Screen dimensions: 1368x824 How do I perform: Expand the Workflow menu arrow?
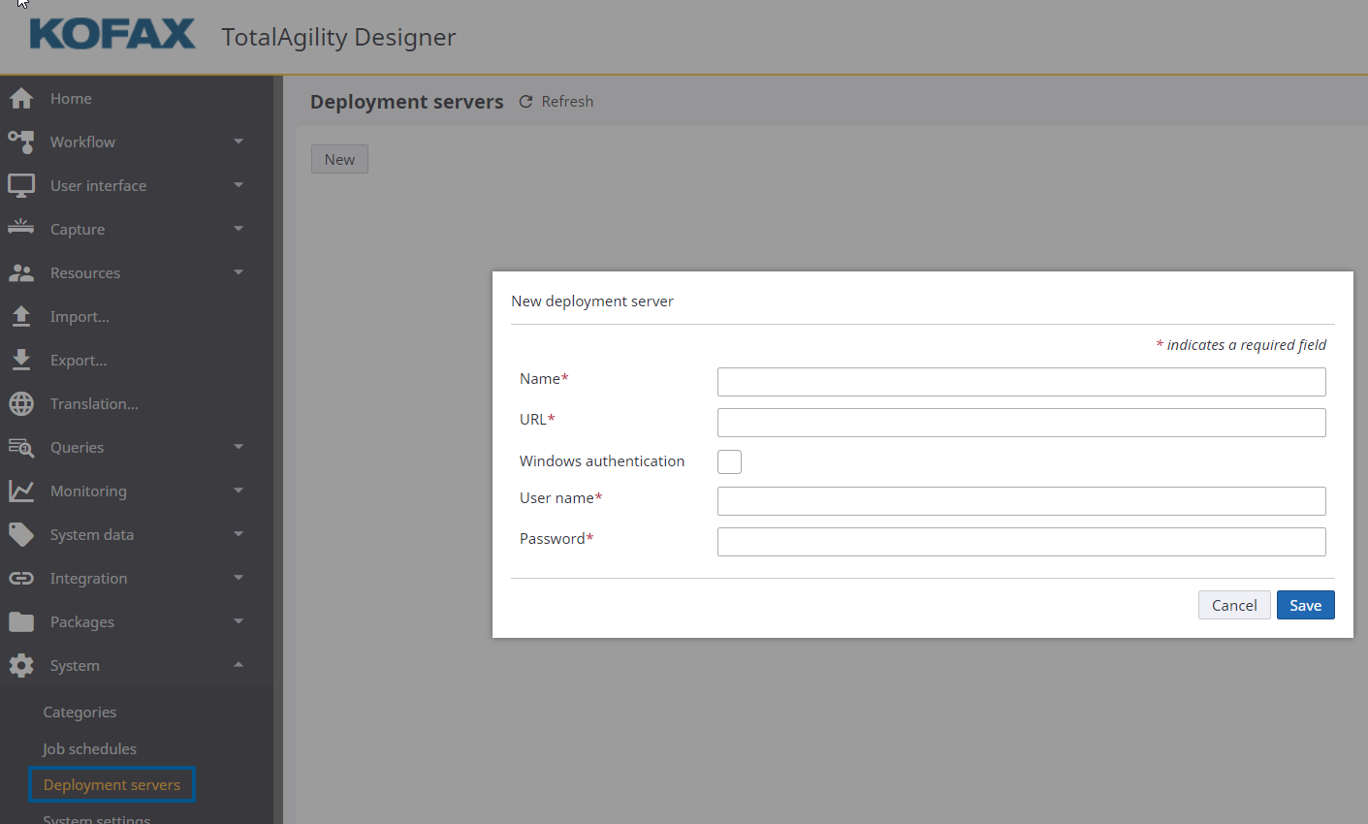click(239, 142)
